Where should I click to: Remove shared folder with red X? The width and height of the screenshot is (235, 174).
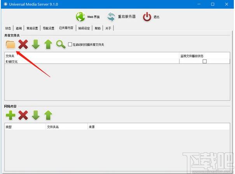click(x=23, y=45)
